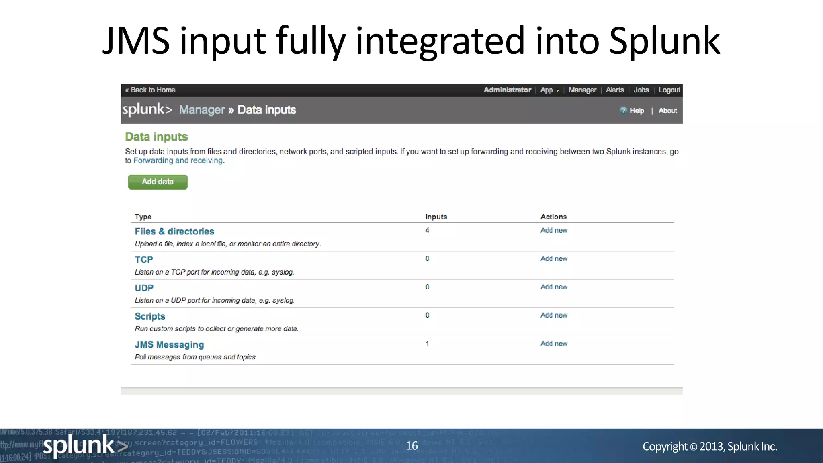Open the JMS Messaging input type
Viewport: 823px width, 463px height.
click(169, 345)
